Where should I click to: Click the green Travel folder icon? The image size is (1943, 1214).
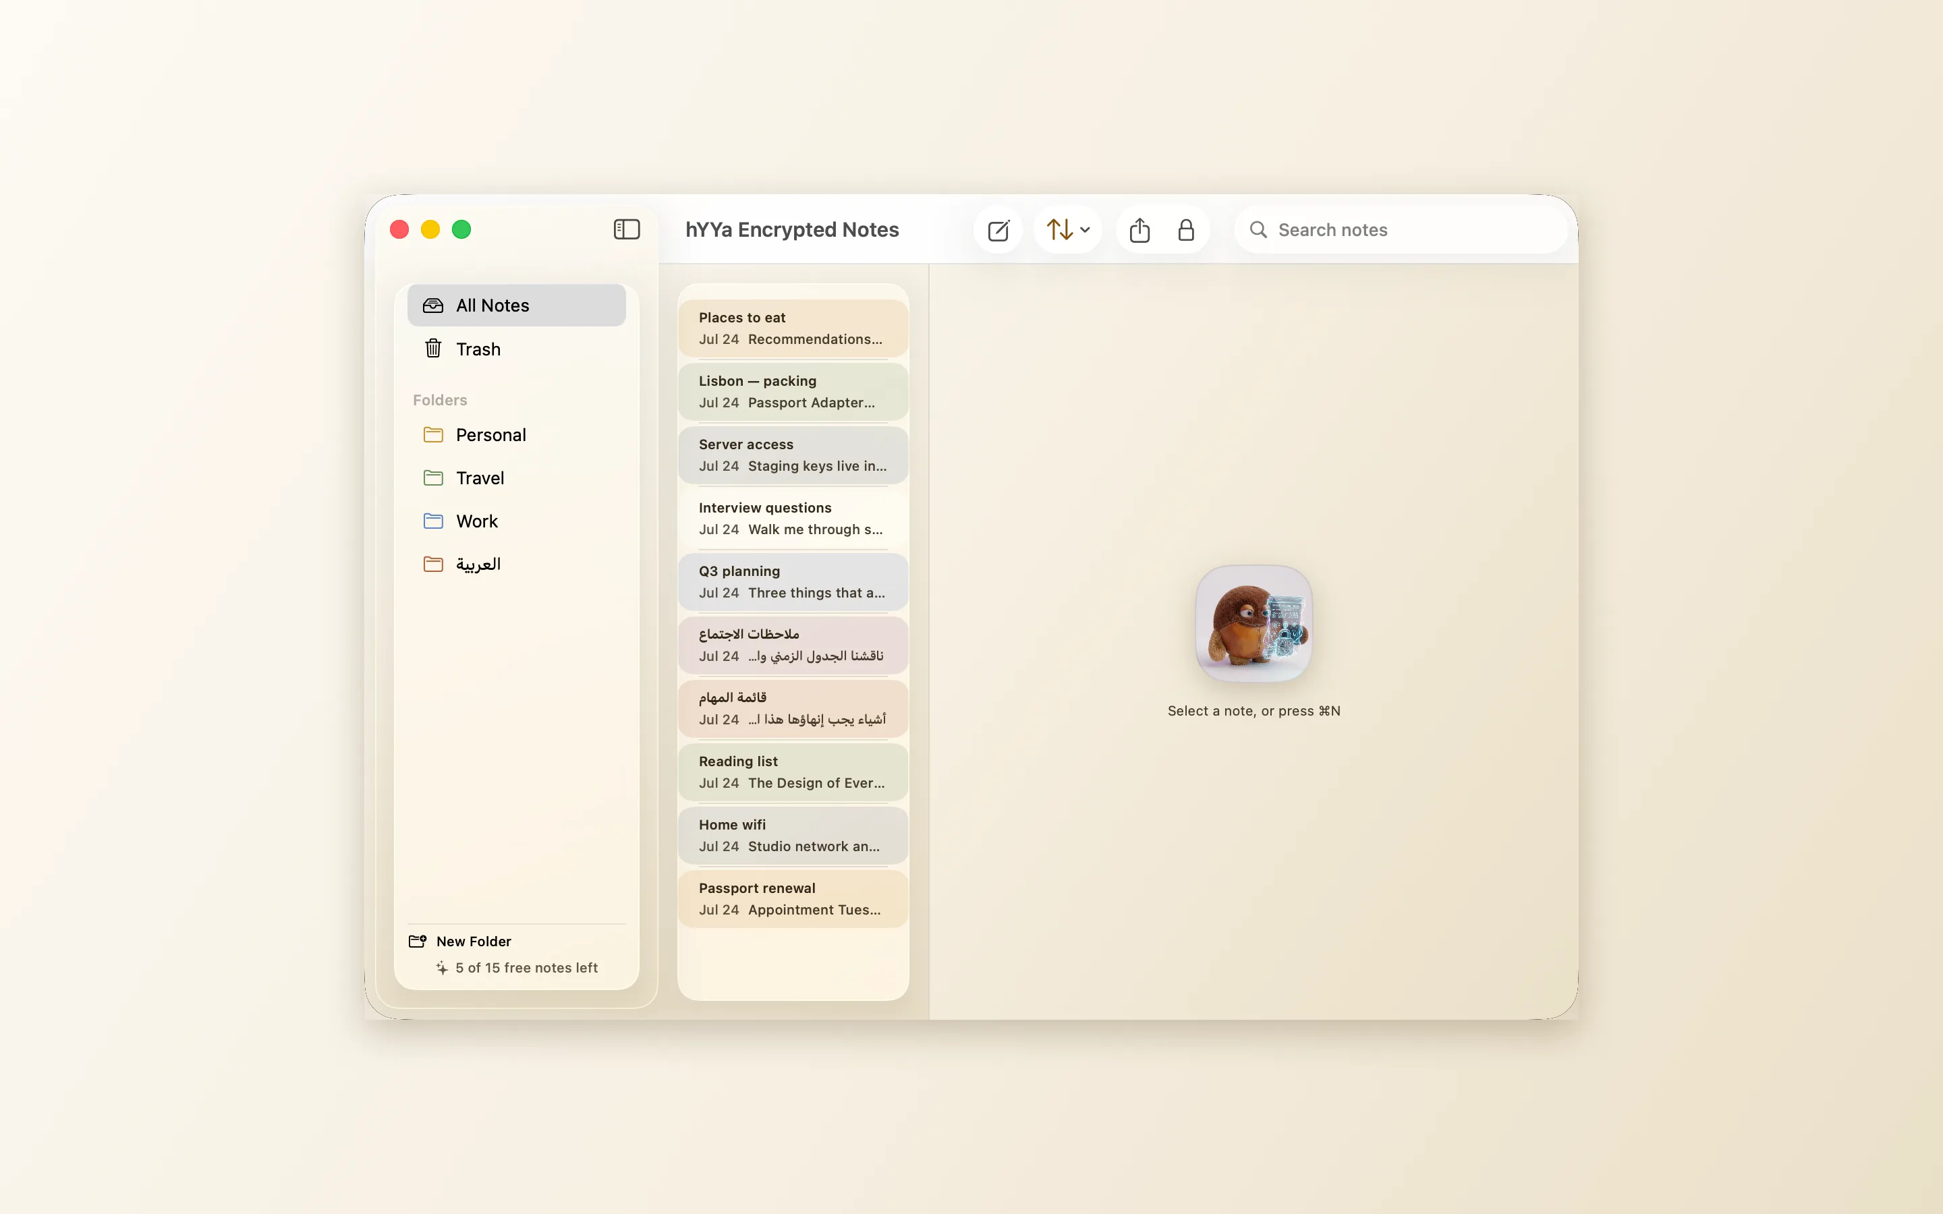click(432, 478)
